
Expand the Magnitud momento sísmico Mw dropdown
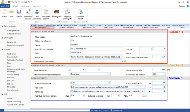[x=83, y=95]
